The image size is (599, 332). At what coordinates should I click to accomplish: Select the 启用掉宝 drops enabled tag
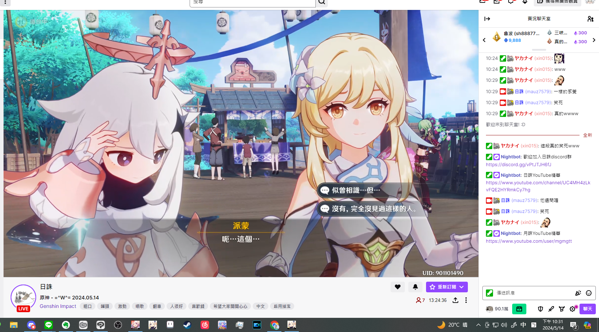282,306
